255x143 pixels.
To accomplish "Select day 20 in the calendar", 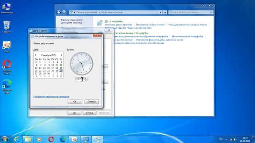I will tap(36, 71).
